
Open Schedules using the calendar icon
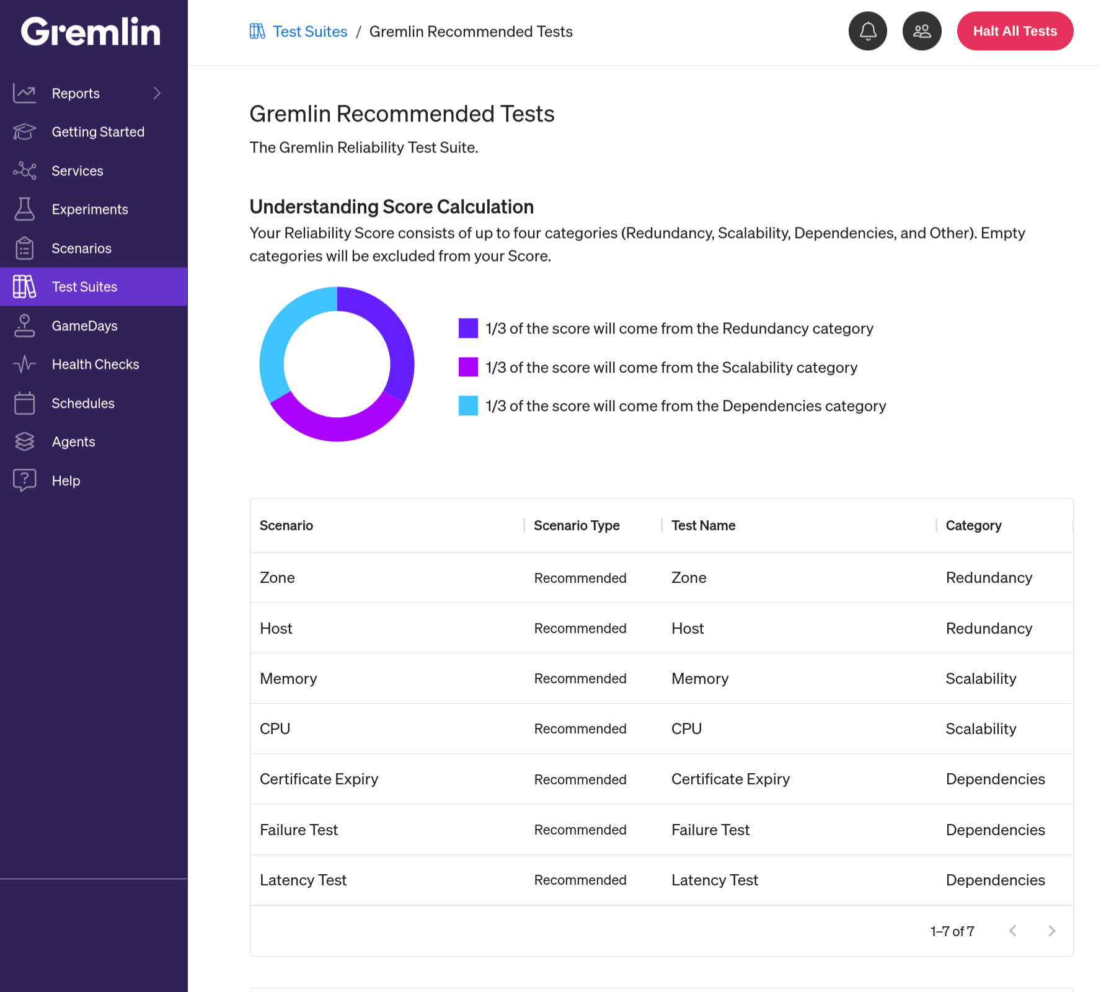click(24, 403)
